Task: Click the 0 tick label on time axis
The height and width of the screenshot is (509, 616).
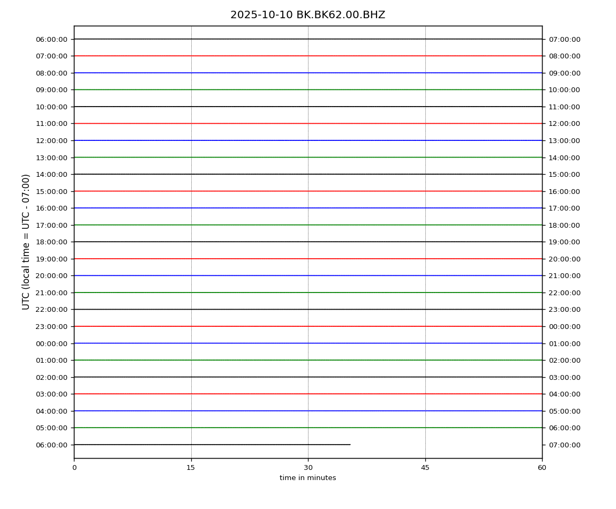Action: 74,468
